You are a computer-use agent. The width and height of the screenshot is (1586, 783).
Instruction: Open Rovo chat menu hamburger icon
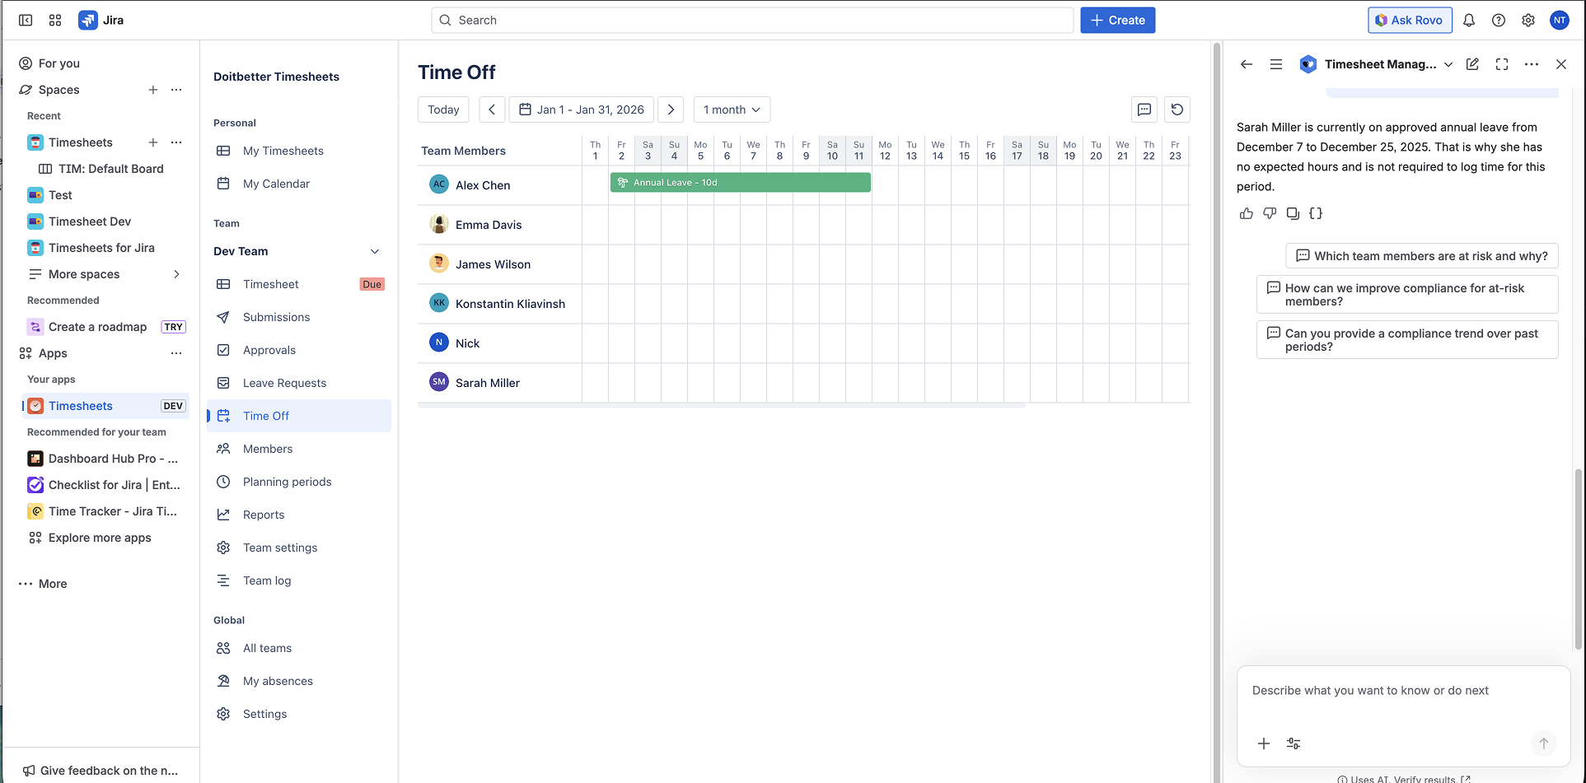coord(1276,64)
